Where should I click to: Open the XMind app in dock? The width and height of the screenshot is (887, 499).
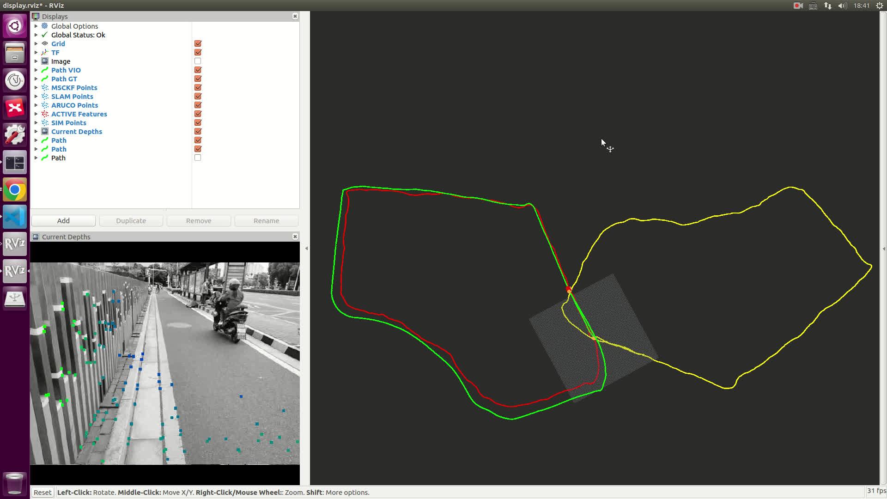click(x=15, y=108)
